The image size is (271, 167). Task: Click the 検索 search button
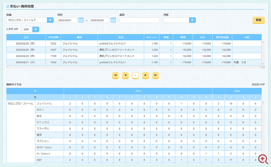259,20
